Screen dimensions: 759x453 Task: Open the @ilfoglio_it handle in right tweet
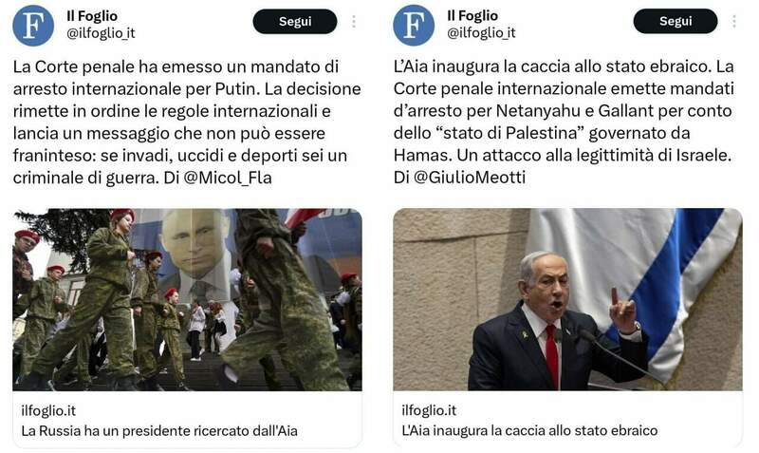tap(481, 33)
